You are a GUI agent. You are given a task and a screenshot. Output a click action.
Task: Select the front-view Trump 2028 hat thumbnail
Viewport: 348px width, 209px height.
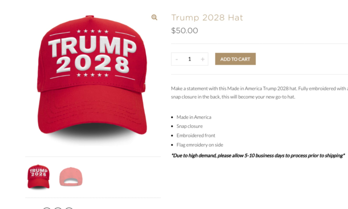pyautogui.click(x=38, y=177)
